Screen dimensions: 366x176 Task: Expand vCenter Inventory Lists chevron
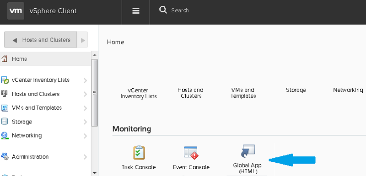pos(85,80)
